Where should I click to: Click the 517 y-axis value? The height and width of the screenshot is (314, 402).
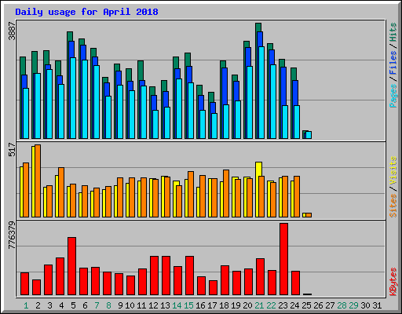click(12, 150)
